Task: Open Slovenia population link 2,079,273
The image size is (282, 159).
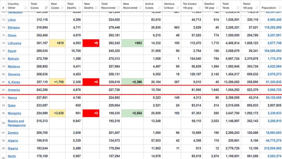Action: point(274,74)
